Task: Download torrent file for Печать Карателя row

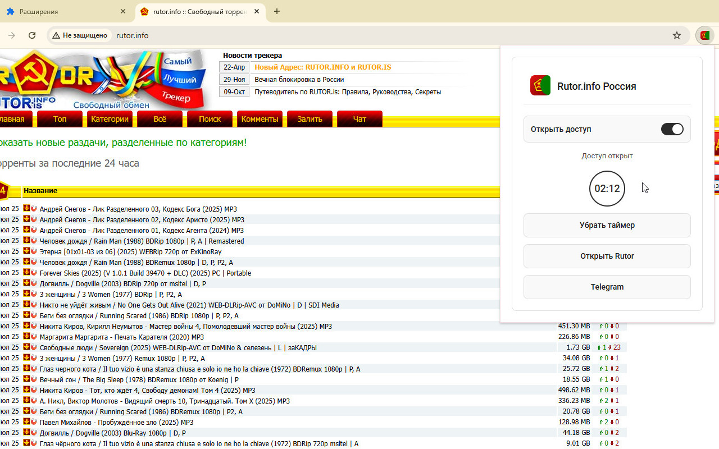Action: click(x=26, y=336)
